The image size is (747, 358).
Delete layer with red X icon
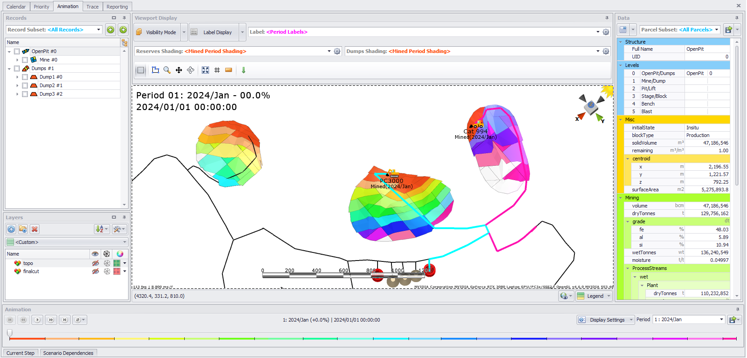click(x=35, y=229)
